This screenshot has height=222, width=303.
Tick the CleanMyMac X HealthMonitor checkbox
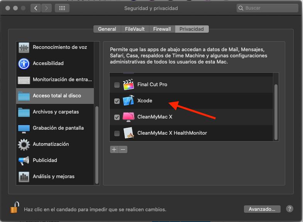117,133
